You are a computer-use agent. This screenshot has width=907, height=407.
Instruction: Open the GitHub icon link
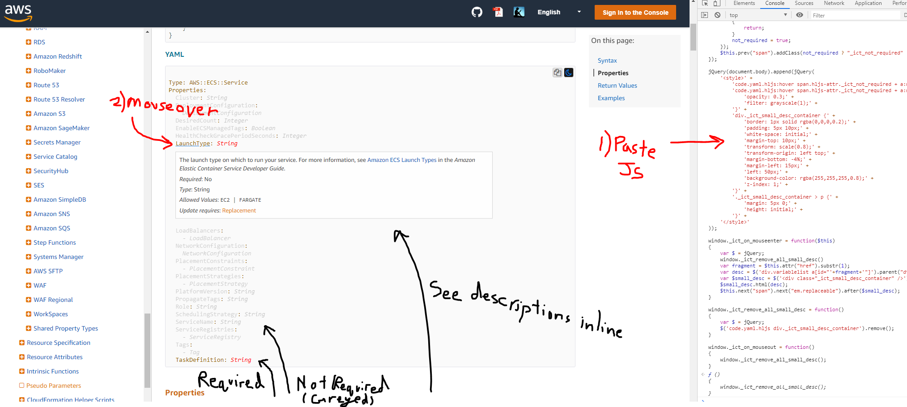(x=477, y=12)
